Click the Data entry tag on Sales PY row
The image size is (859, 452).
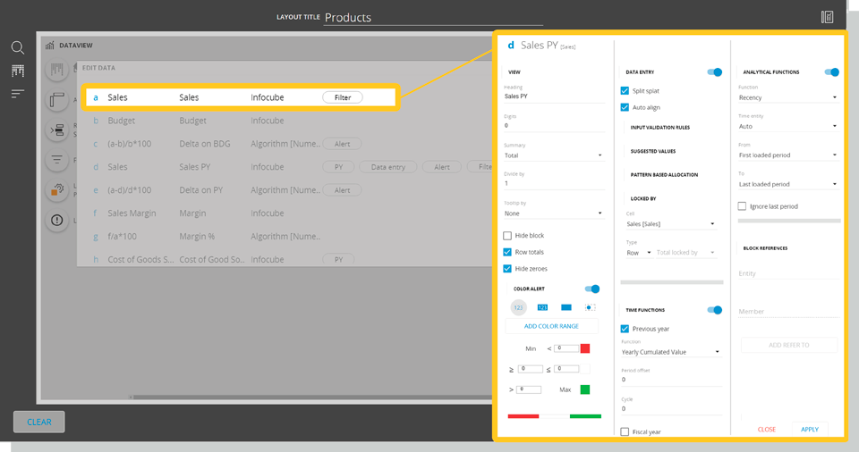pyautogui.click(x=387, y=167)
